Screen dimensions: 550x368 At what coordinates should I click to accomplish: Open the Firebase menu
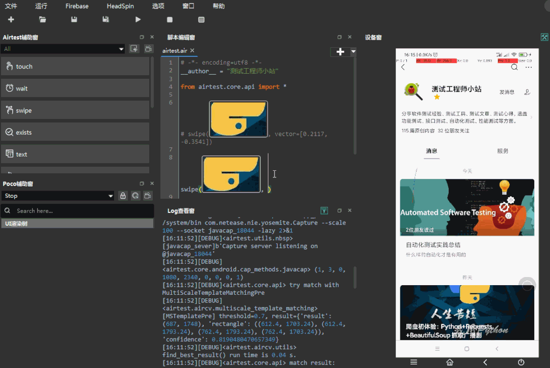pos(77,6)
